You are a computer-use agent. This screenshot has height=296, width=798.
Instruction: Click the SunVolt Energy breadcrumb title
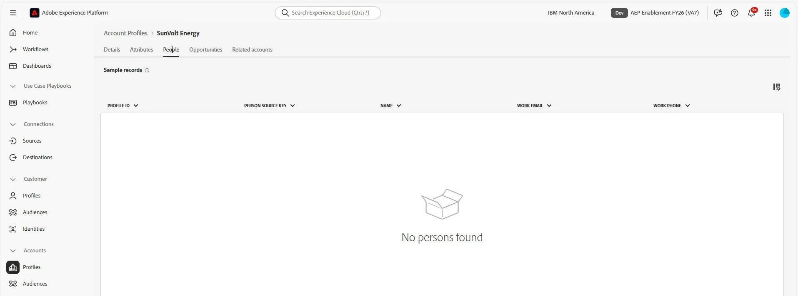178,33
